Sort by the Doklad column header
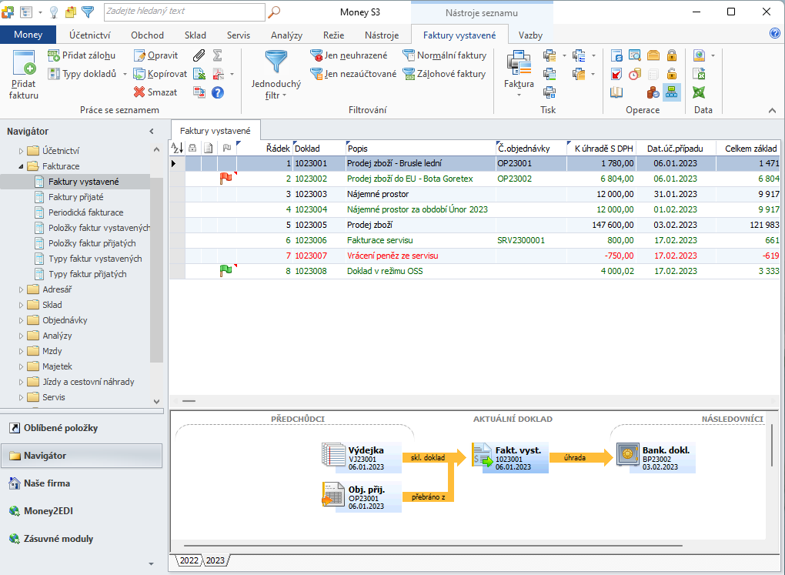The width and height of the screenshot is (785, 575). coord(319,149)
